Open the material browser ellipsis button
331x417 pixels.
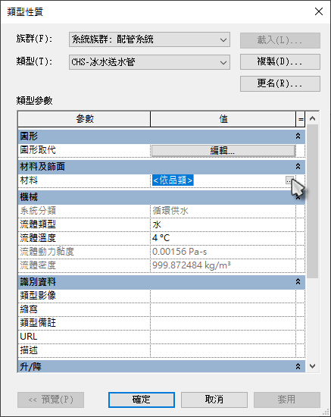(x=289, y=180)
